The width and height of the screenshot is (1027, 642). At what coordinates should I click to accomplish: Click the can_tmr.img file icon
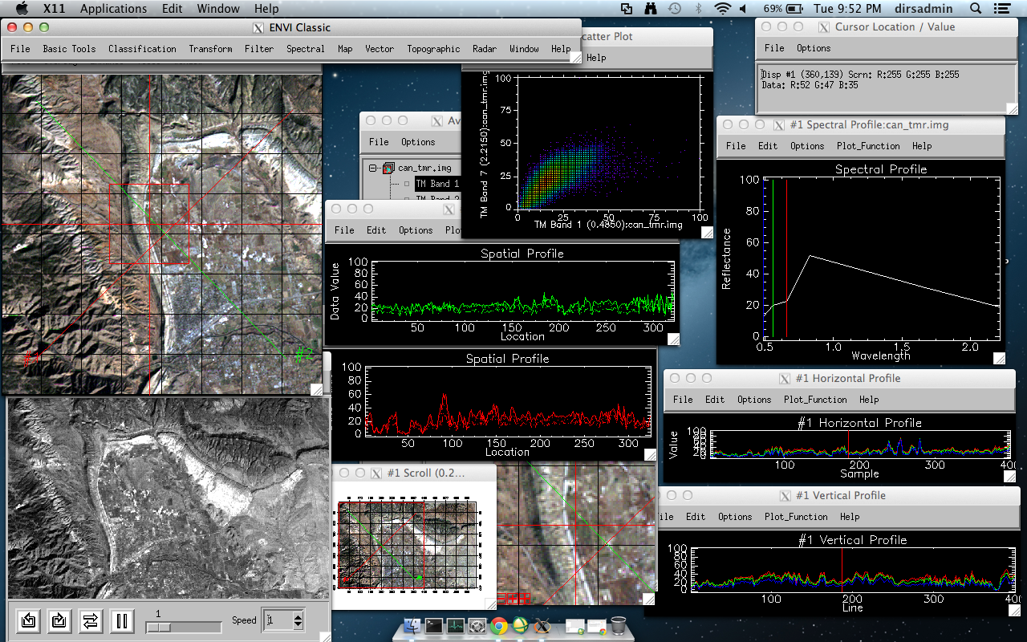point(388,169)
